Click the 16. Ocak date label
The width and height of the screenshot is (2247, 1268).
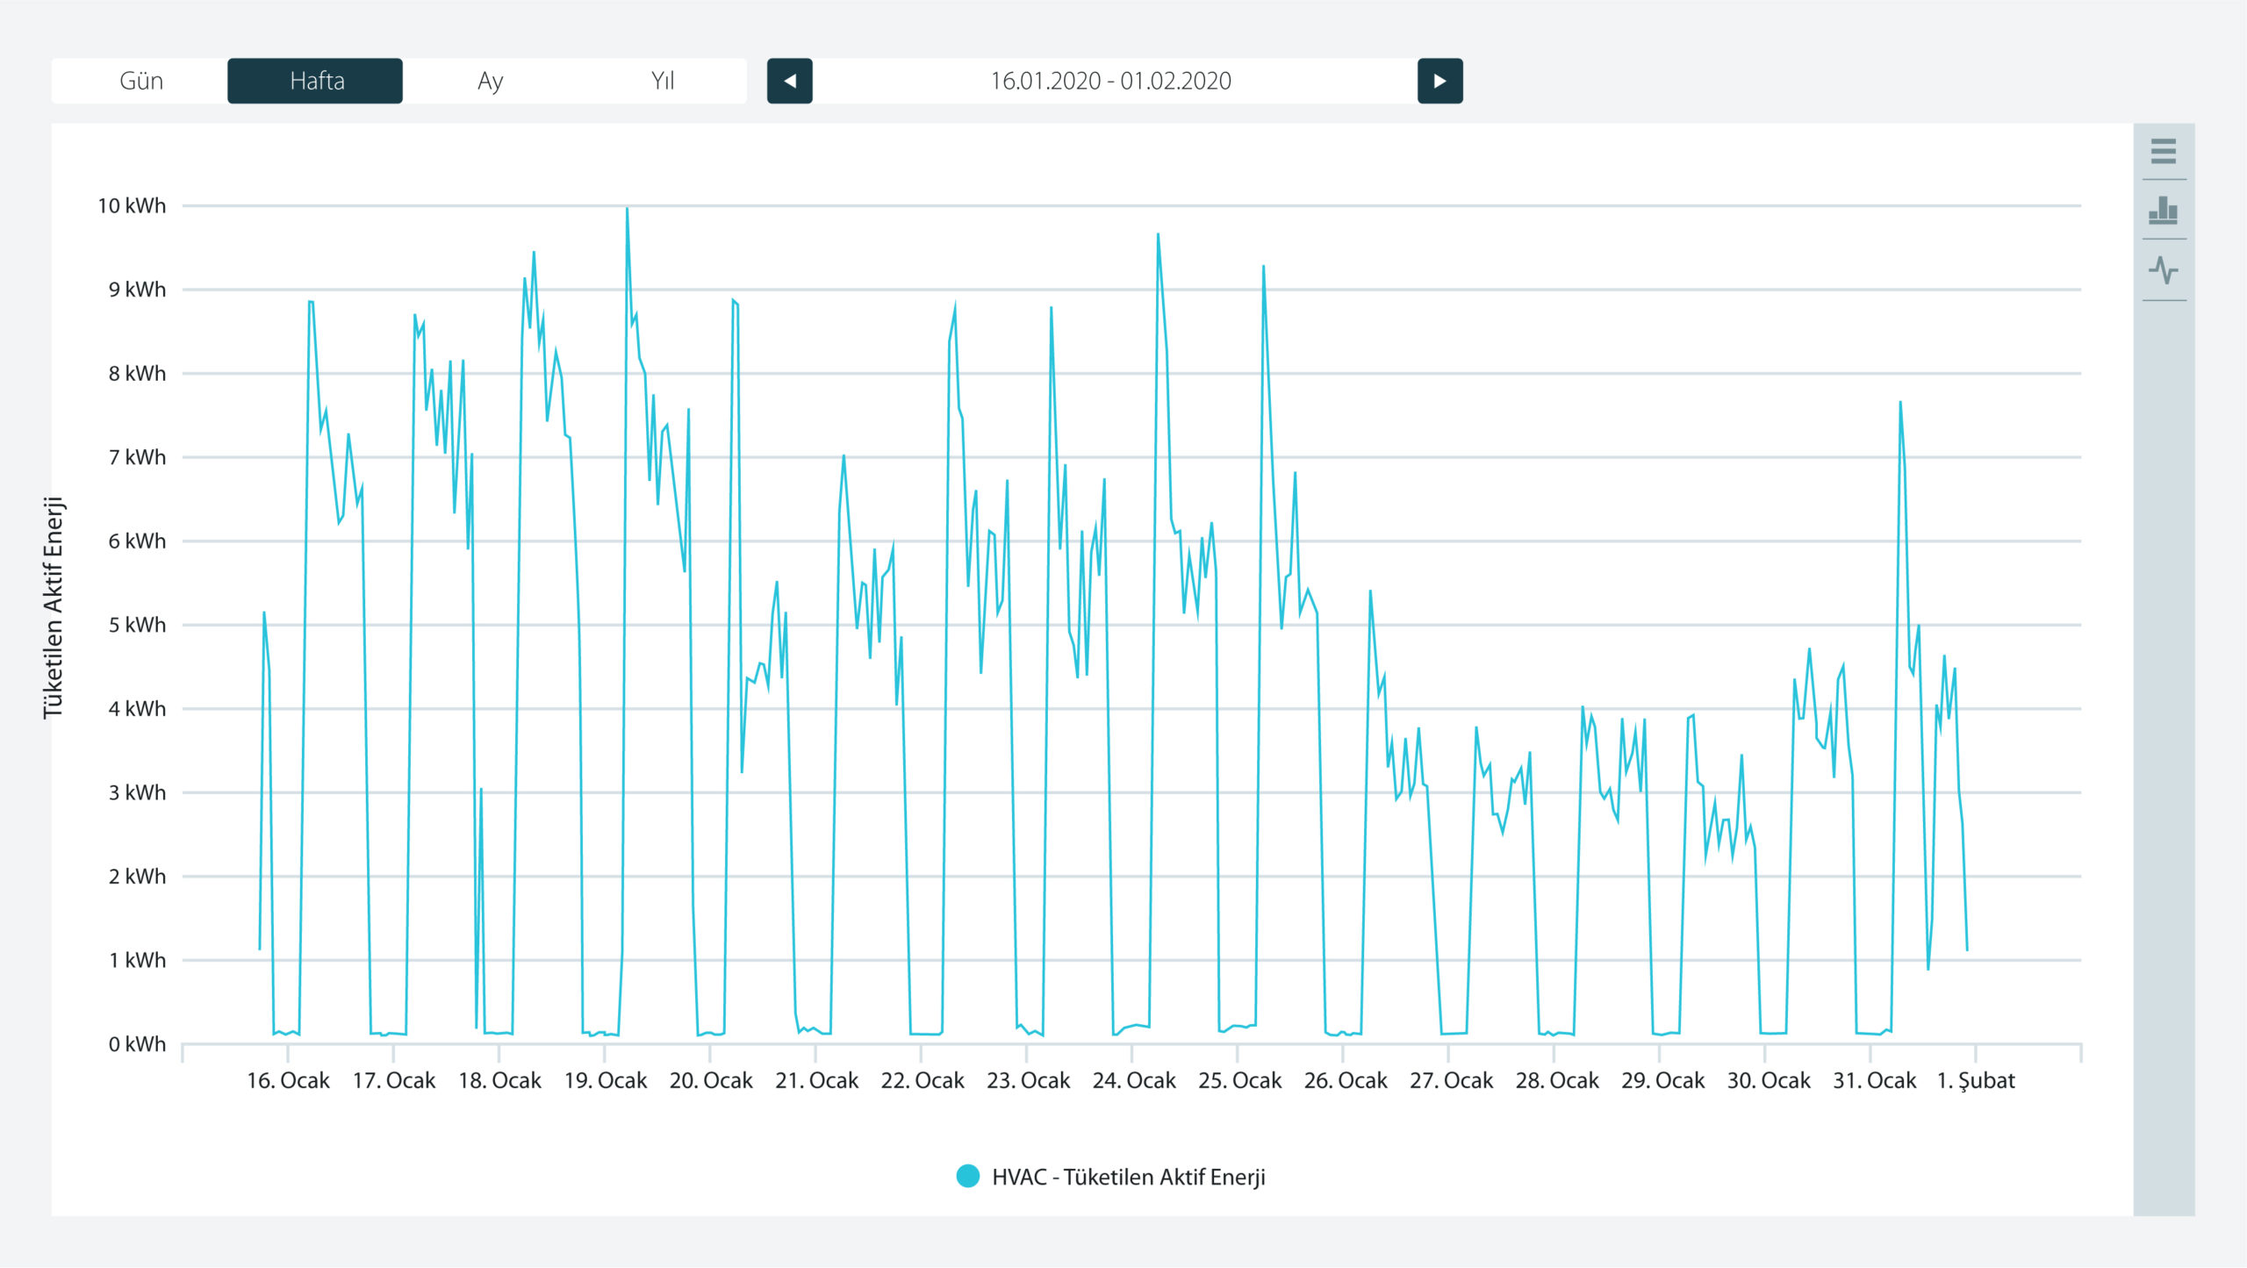click(x=288, y=1080)
